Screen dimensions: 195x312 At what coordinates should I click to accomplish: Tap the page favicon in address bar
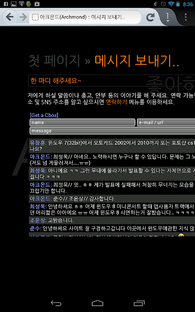pos(35,18)
